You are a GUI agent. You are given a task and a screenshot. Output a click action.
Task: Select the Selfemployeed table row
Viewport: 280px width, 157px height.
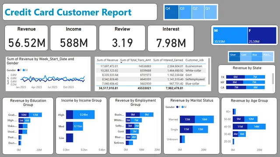pyautogui.click(x=151, y=79)
